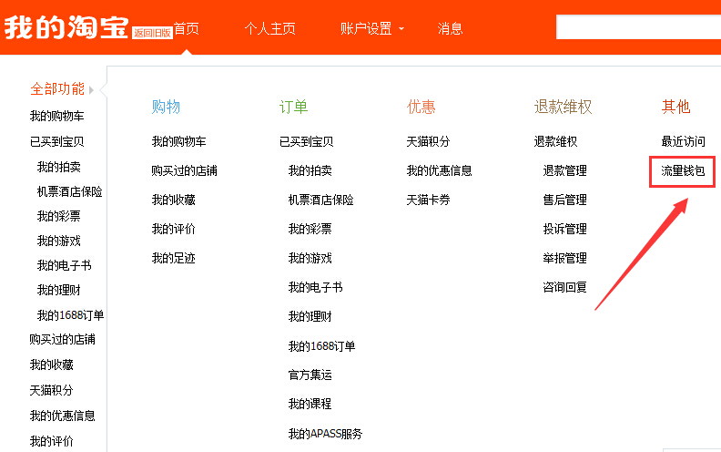Open 我的电子书 in the left sidebar
Image resolution: width=721 pixels, height=452 pixels.
(65, 265)
